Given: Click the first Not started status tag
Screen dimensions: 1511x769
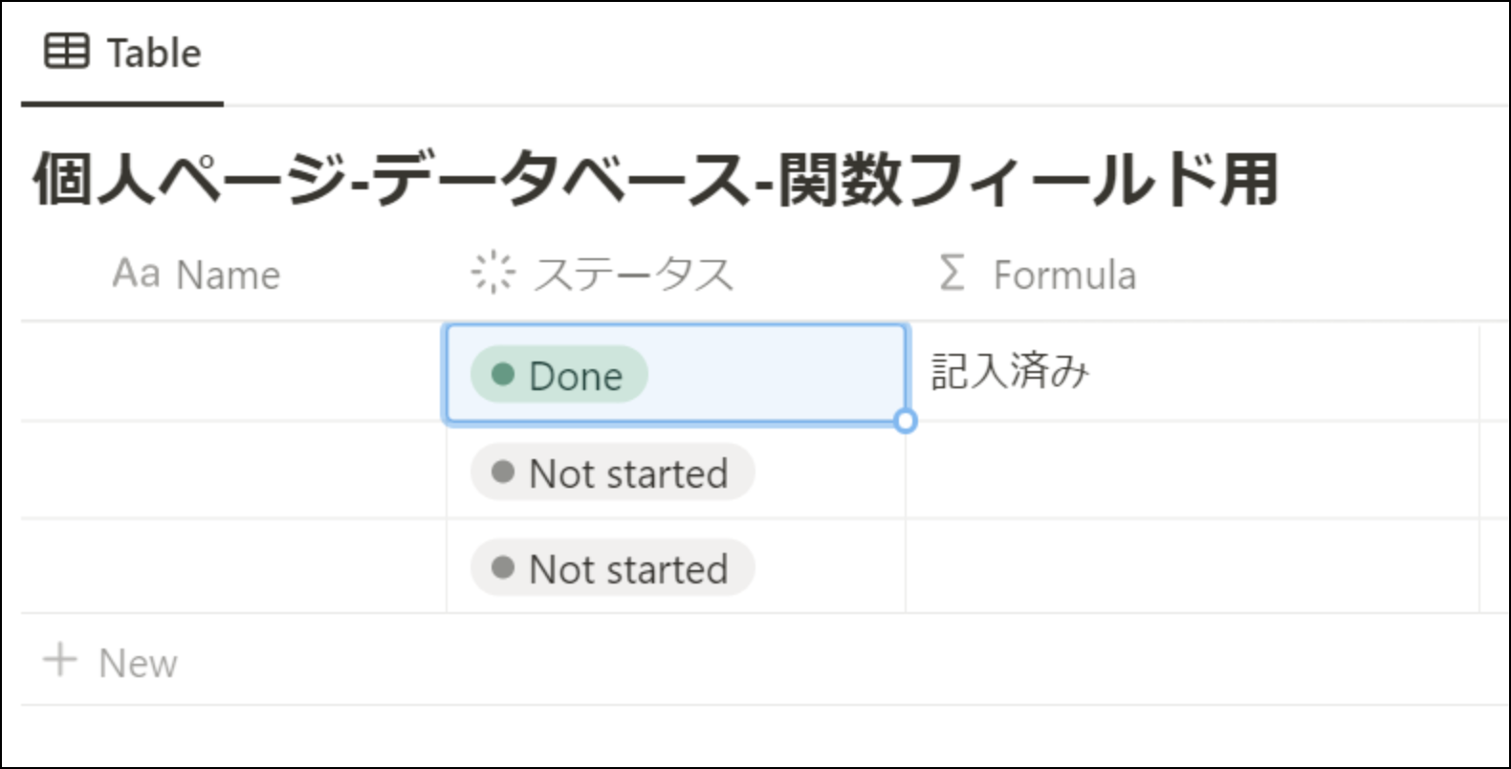Looking at the screenshot, I should pyautogui.click(x=613, y=472).
